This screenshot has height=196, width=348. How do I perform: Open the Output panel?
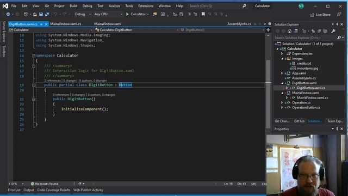click(x=29, y=190)
